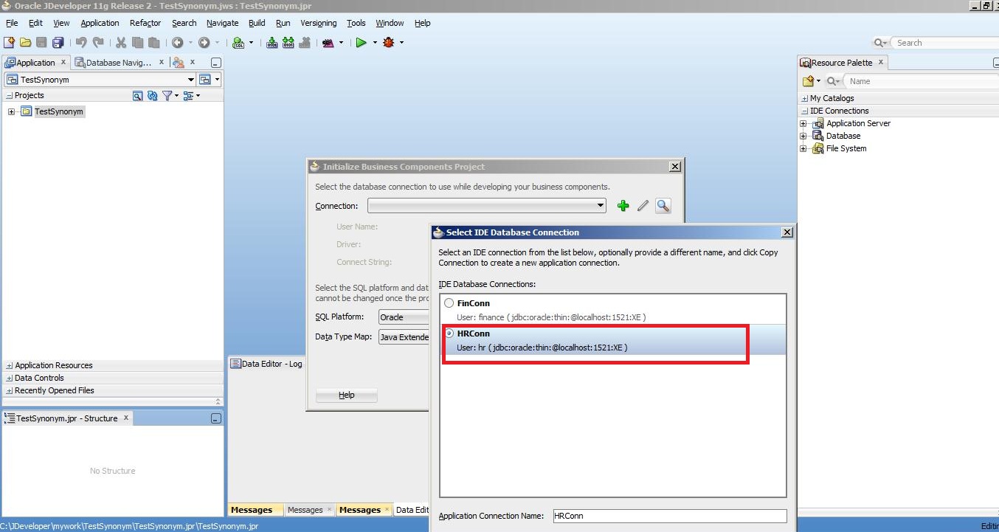The width and height of the screenshot is (999, 532).
Task: Click the green Run arrow icon
Action: coord(361,43)
